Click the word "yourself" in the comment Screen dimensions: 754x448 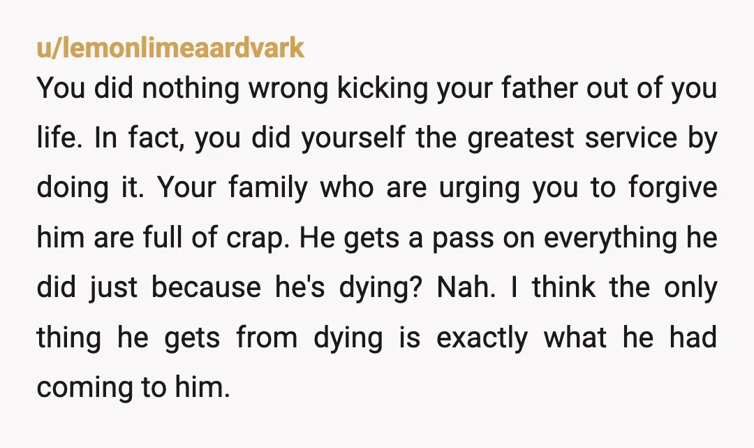[353, 138]
